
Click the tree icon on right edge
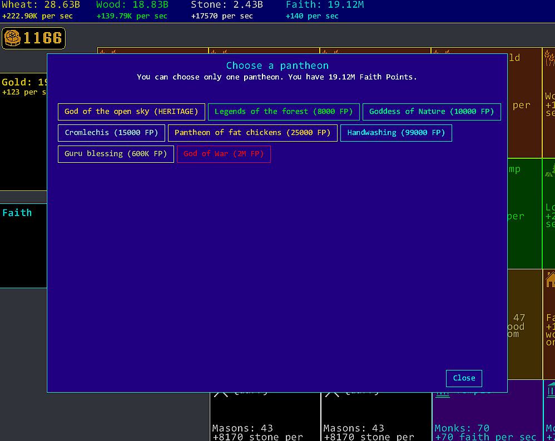550,170
